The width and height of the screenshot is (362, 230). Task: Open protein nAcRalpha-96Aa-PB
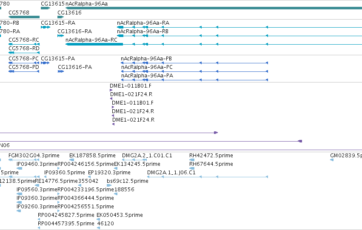pos(146,59)
